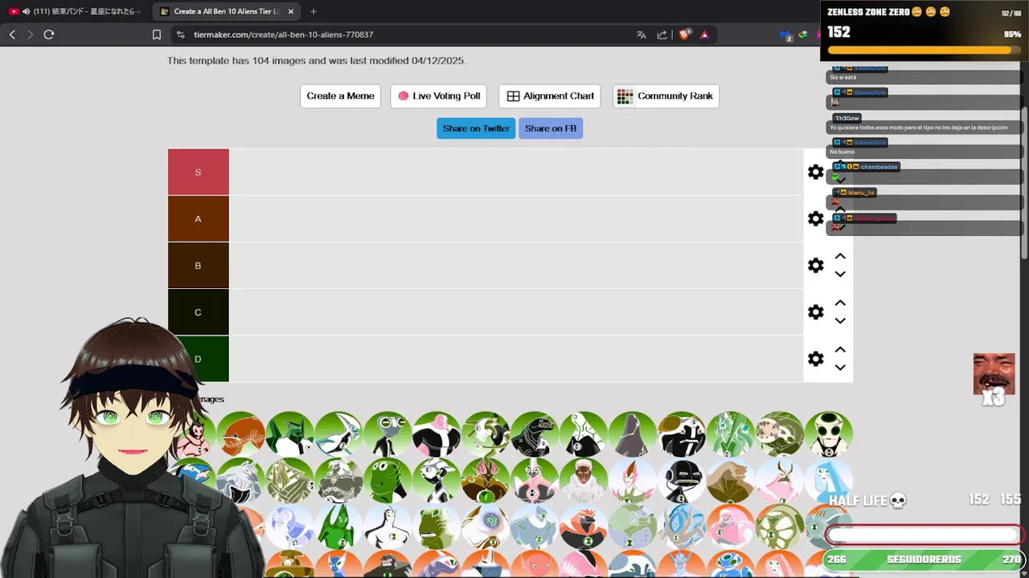Close the Ben 10 Tier List tab
Image resolution: width=1029 pixels, height=578 pixels.
point(291,11)
